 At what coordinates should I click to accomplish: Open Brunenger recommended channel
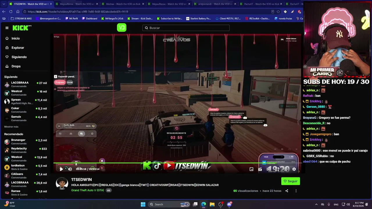pyautogui.click(x=26, y=142)
